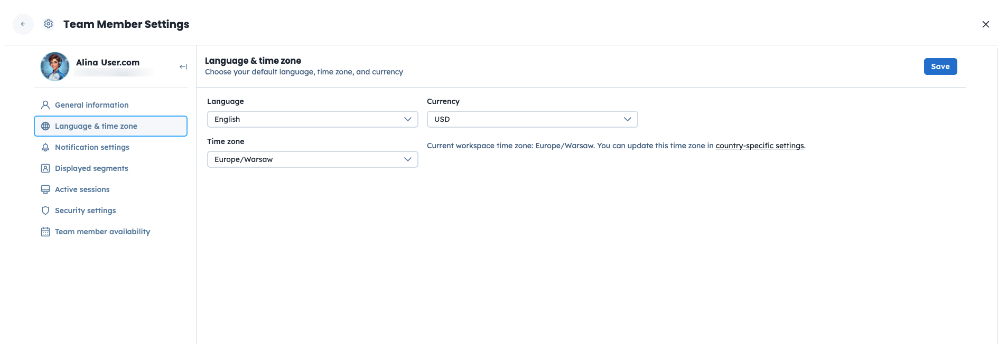The height and width of the screenshot is (344, 998).
Task: Click the settings gear icon
Action: 49,24
